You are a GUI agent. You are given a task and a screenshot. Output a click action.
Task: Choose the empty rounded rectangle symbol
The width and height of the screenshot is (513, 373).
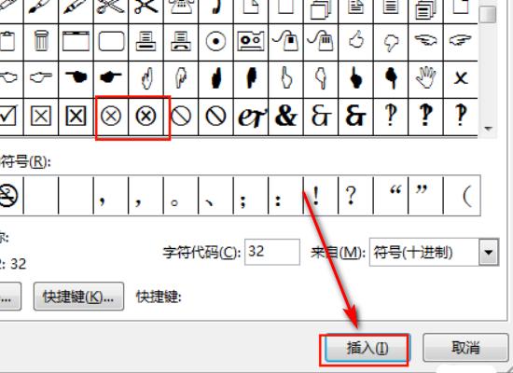click(111, 42)
